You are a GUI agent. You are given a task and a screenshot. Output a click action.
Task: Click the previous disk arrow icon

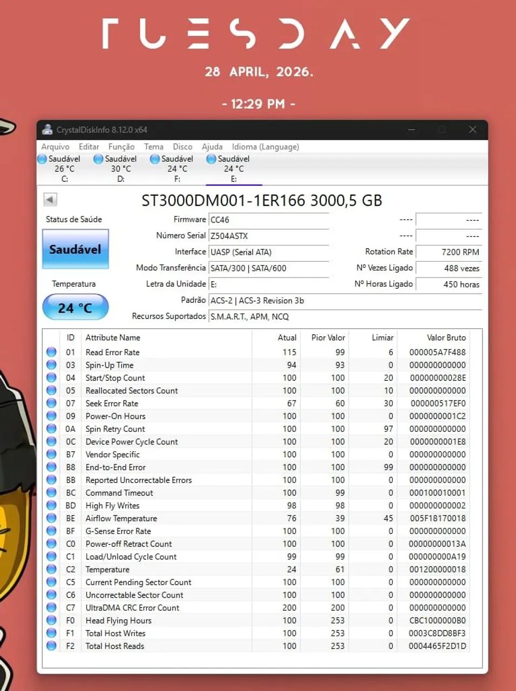click(50, 199)
